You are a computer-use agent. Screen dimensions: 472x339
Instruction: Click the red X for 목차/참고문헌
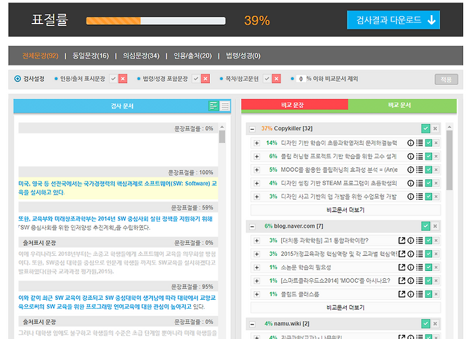(x=277, y=79)
